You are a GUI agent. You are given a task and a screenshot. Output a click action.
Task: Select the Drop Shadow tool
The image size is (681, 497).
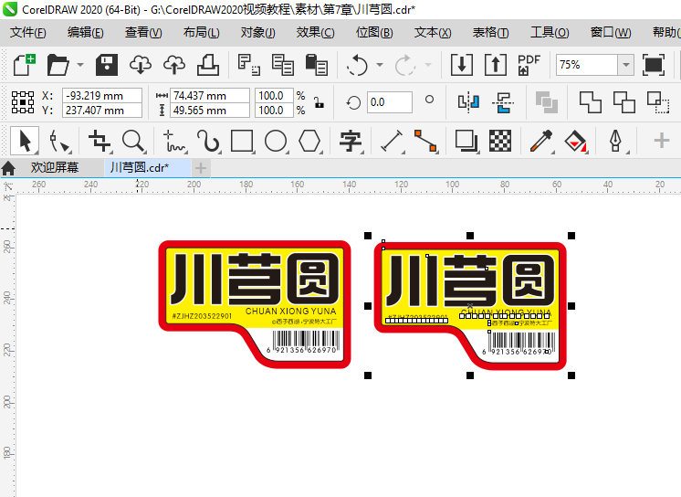click(466, 141)
